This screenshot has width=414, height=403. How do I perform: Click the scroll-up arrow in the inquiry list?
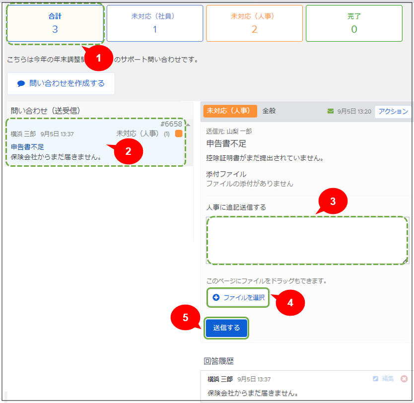(x=188, y=125)
